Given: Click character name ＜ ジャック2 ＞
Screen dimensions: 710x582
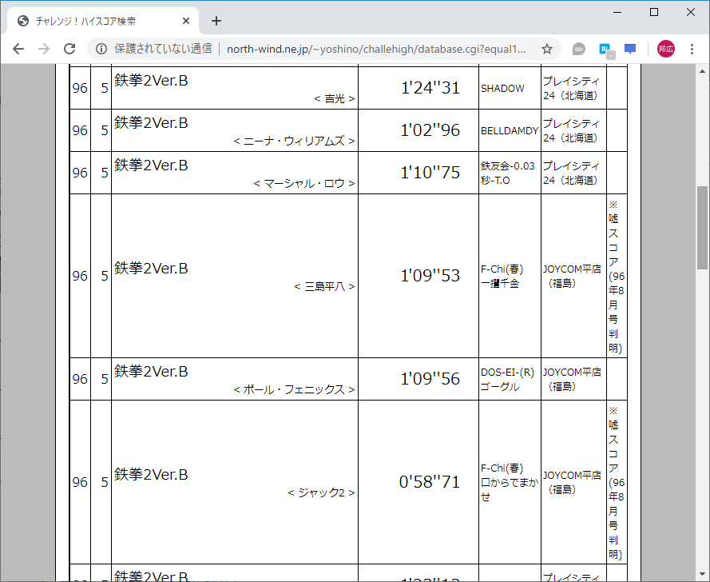Looking at the screenshot, I should click(x=321, y=492).
